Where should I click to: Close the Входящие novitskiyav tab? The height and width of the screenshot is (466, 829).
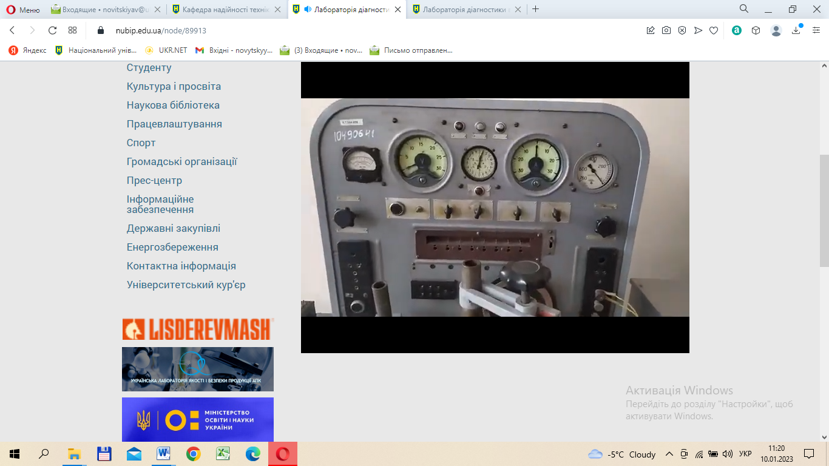tap(157, 9)
